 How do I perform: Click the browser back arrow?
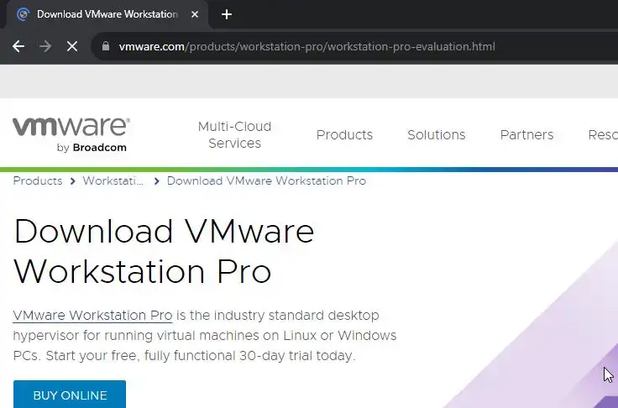18,46
